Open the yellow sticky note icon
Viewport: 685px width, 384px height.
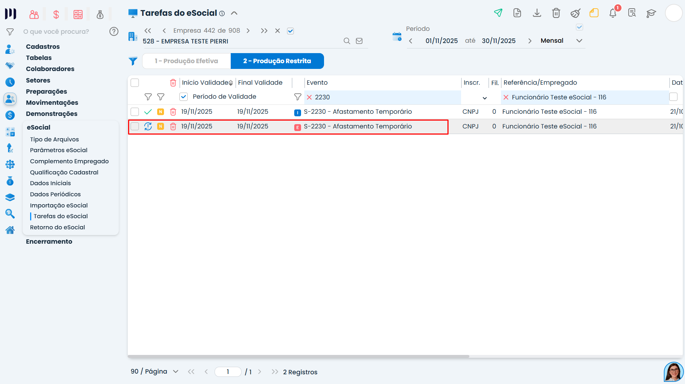[594, 13]
